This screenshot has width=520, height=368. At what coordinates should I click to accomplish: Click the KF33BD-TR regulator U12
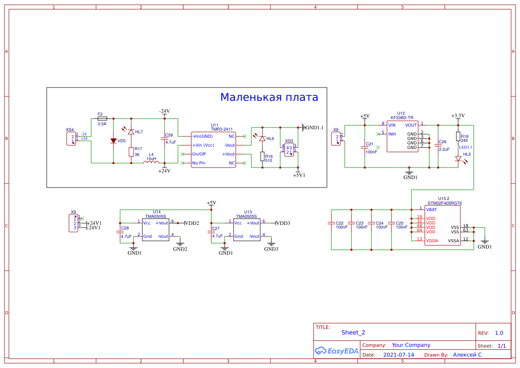click(402, 136)
